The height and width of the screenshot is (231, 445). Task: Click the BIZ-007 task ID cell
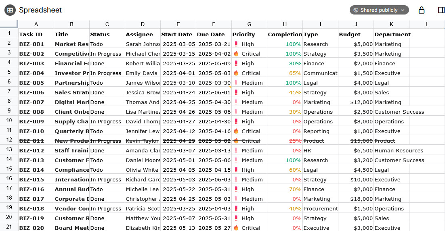click(x=36, y=102)
